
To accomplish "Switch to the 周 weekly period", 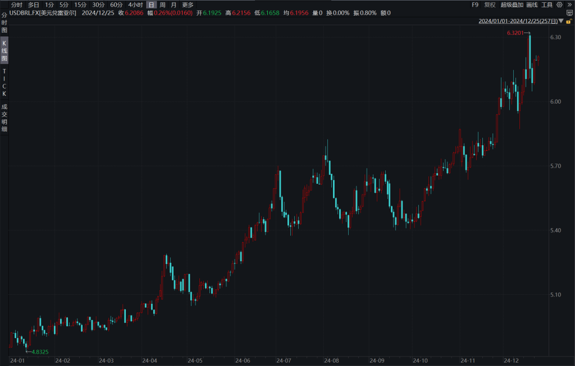I will tap(162, 4).
